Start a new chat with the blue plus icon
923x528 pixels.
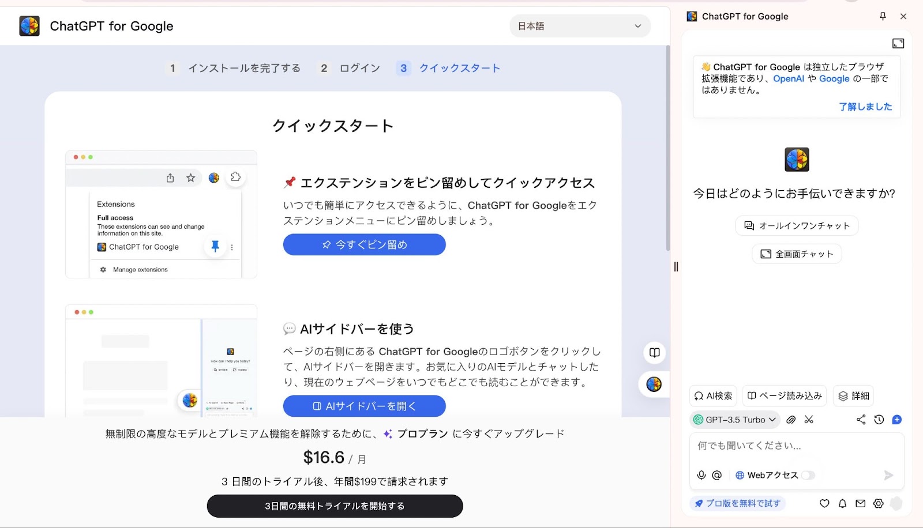coord(897,420)
